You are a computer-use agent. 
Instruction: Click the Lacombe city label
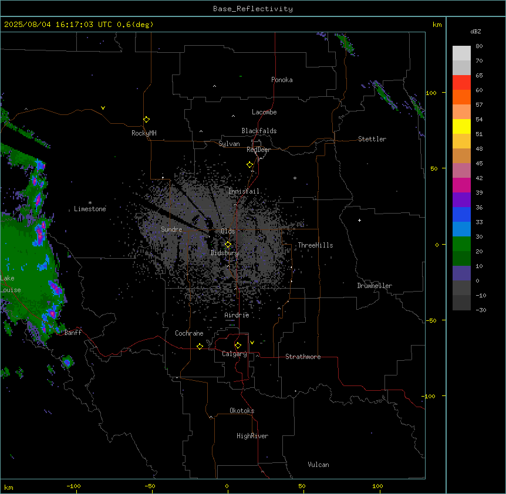coord(264,112)
